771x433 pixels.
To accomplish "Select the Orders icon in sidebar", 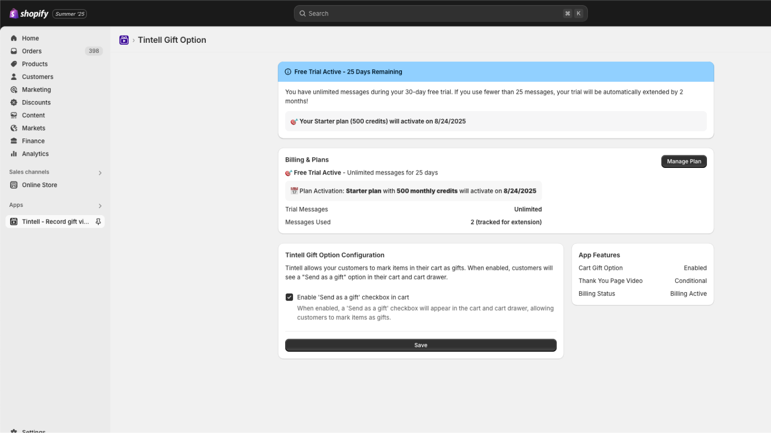I will coord(13,51).
